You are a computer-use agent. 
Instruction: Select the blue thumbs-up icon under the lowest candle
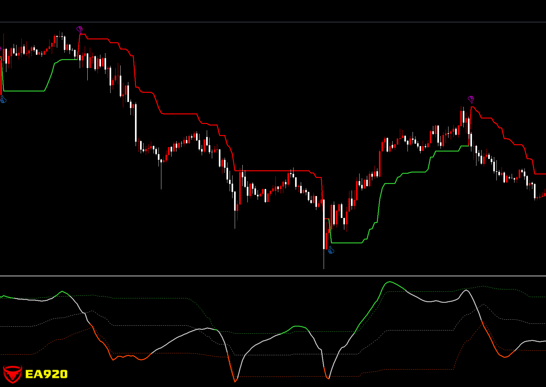pos(331,250)
